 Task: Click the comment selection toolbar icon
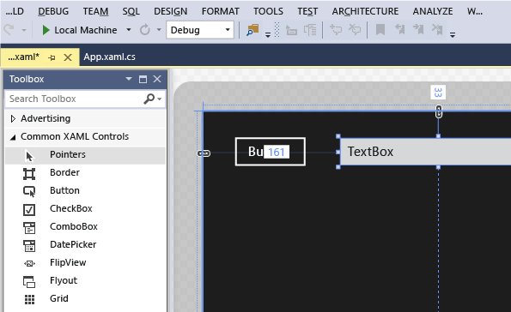coord(336,30)
